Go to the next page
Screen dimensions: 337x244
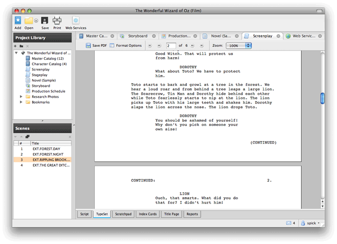click(192, 46)
